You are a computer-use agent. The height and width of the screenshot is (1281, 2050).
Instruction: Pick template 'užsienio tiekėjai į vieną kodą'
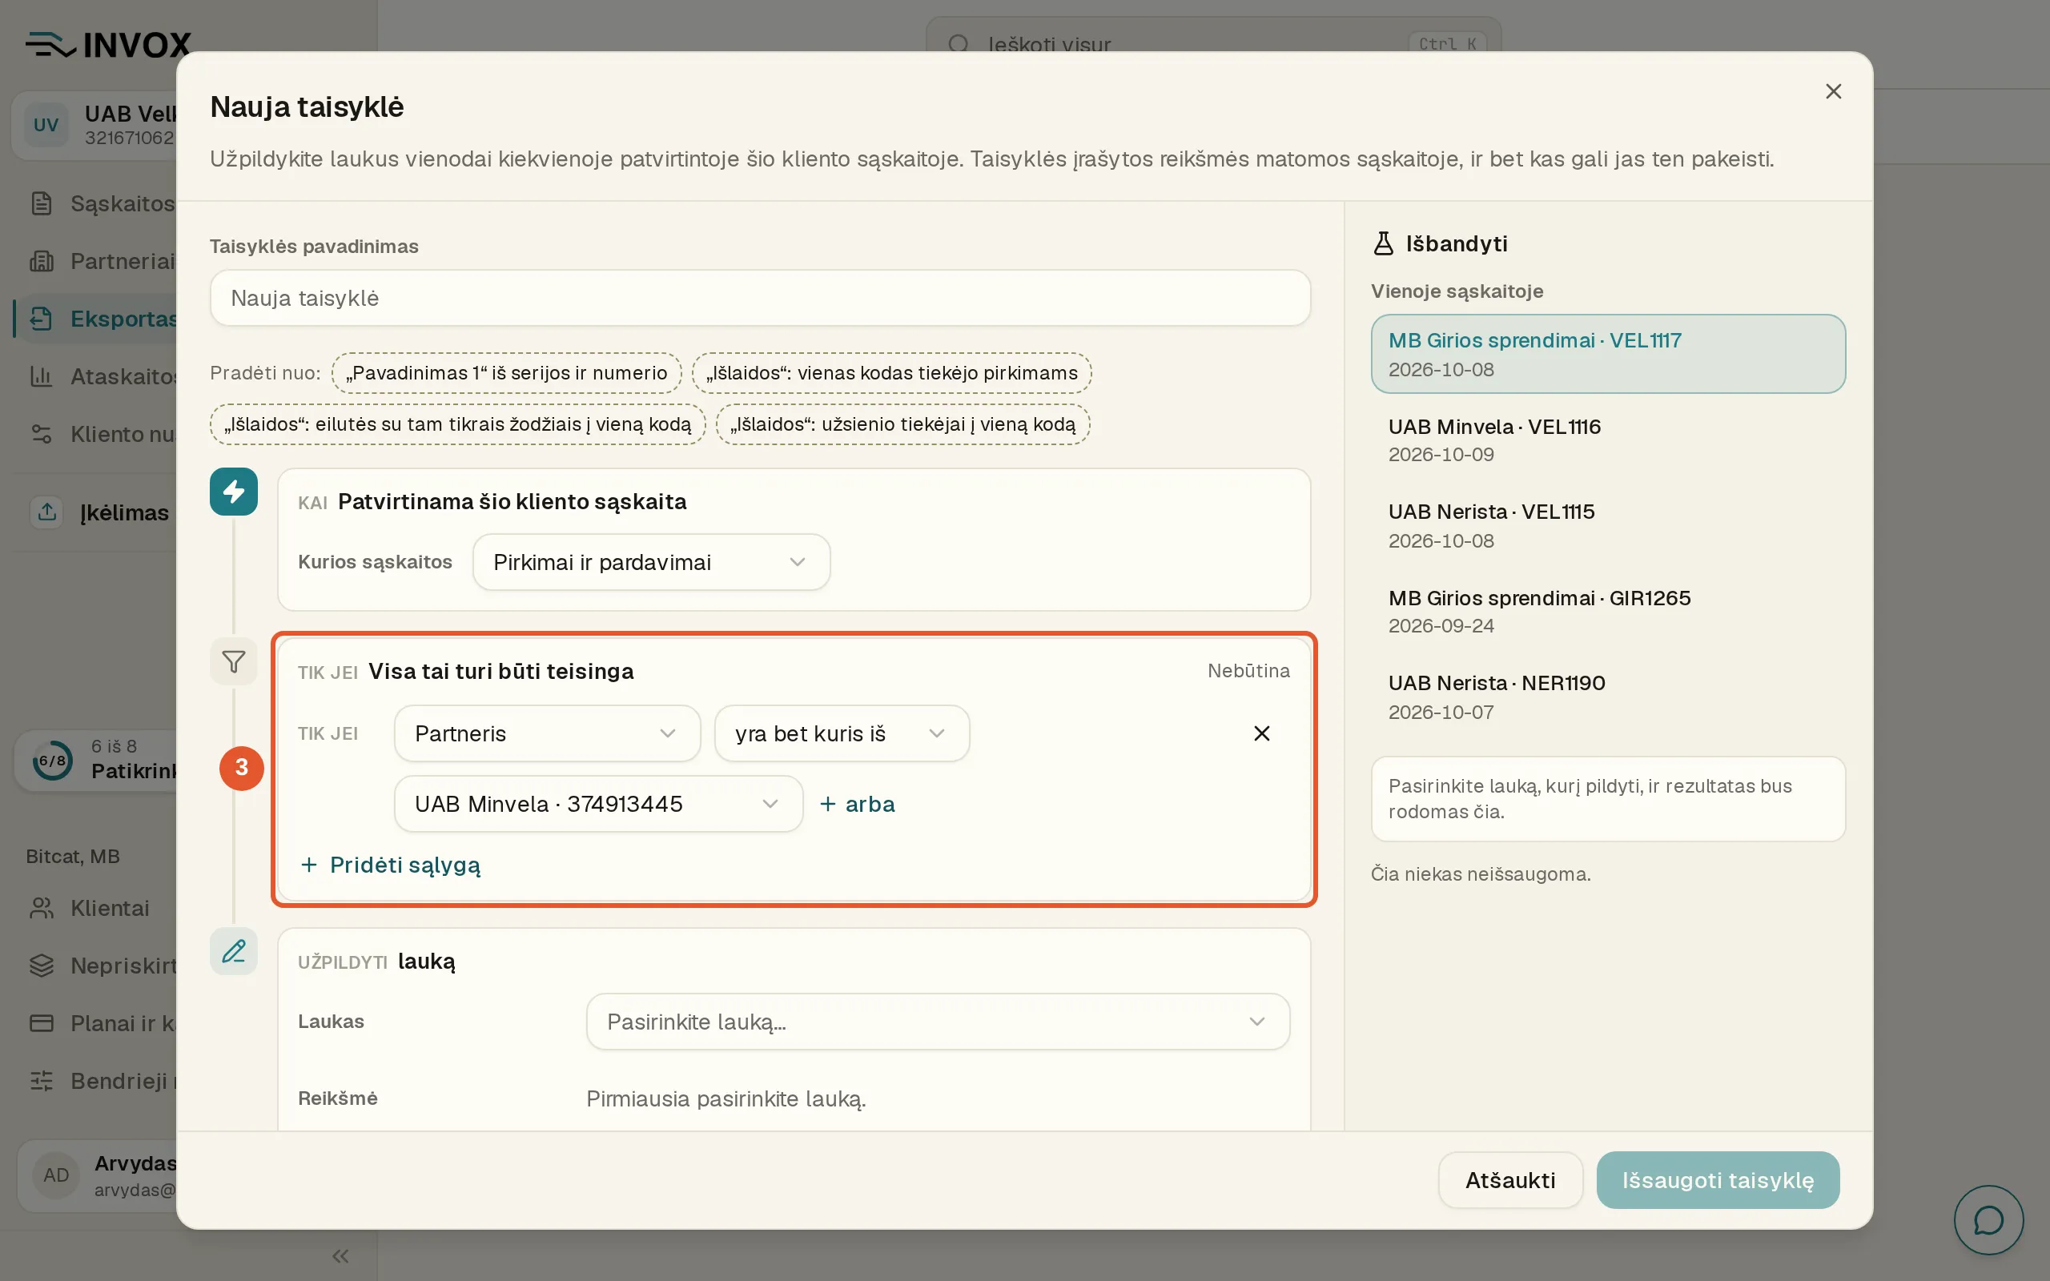click(x=903, y=424)
